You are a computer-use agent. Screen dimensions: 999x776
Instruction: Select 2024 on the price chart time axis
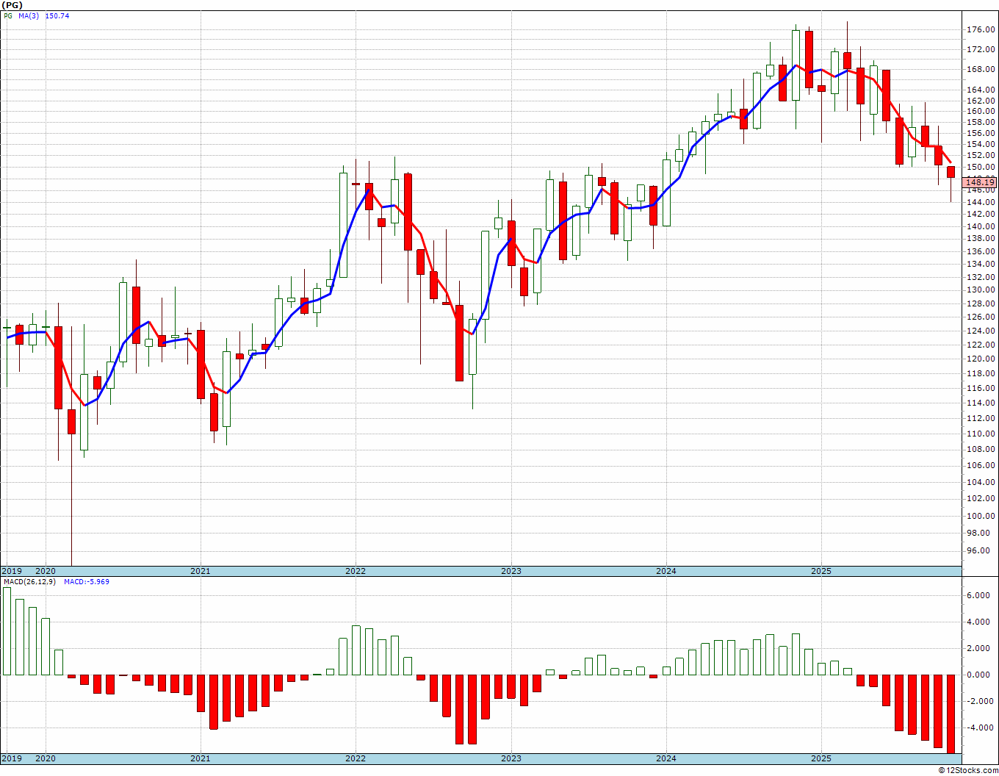(x=666, y=571)
